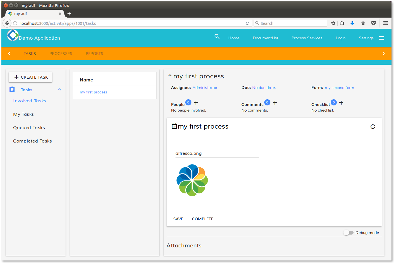Switch to the PROCESSES tab
Image resolution: width=394 pixels, height=263 pixels.
[61, 54]
